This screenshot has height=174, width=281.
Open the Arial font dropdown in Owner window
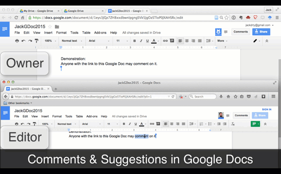click(99, 41)
